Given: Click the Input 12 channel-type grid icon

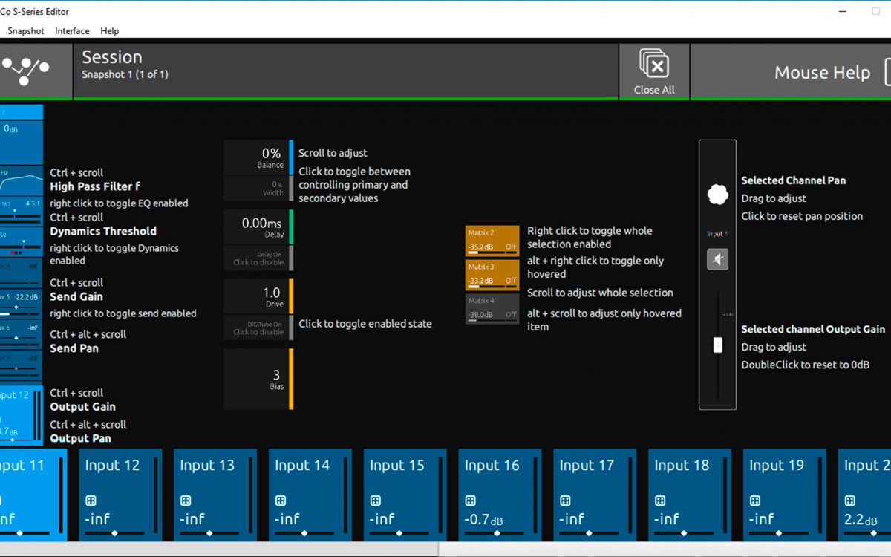Looking at the screenshot, I should 91,501.
